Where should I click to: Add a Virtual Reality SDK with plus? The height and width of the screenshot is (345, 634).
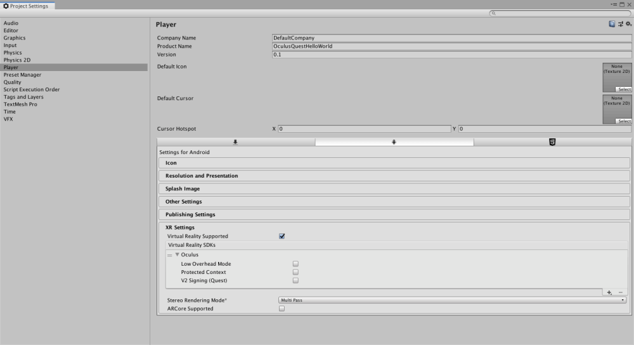tap(609, 292)
